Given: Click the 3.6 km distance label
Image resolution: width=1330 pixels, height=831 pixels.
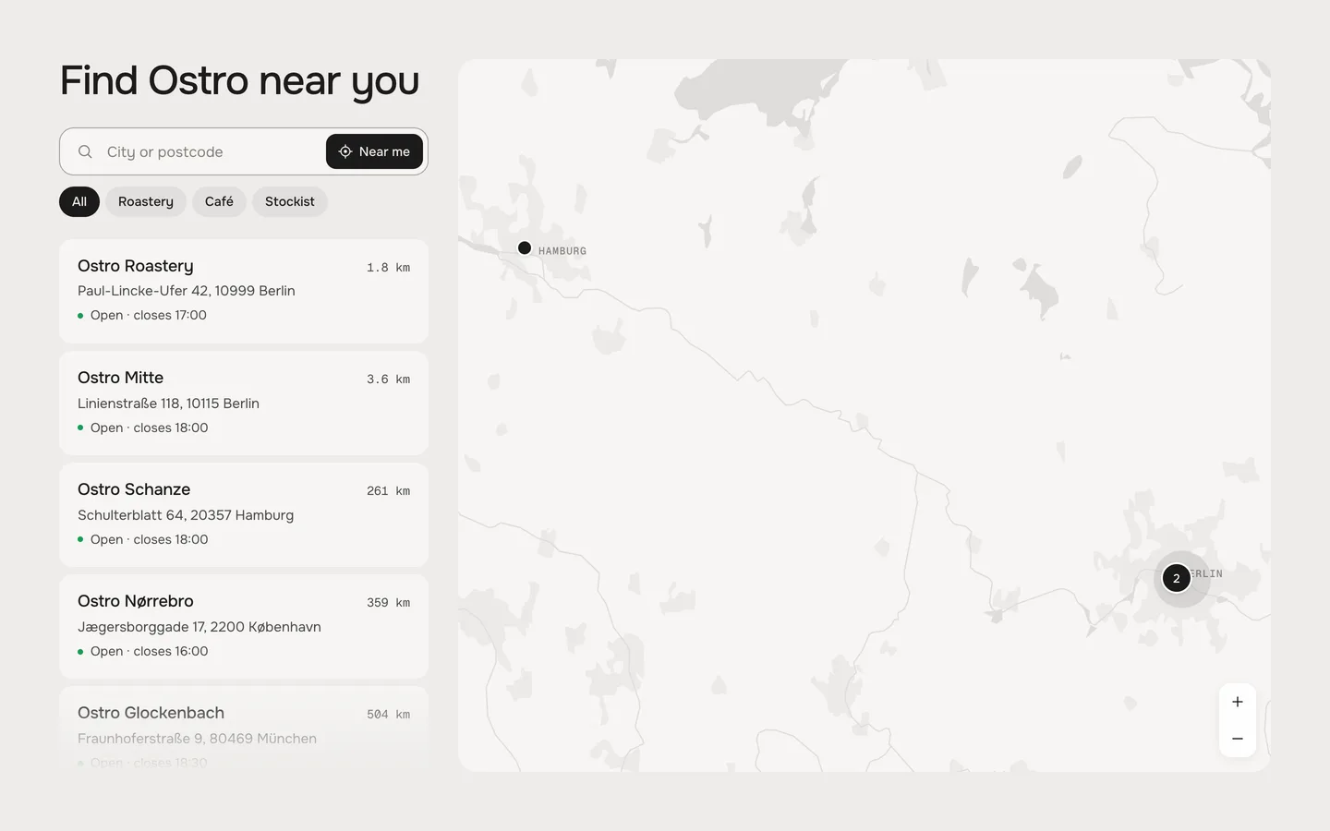Looking at the screenshot, I should coord(388,379).
